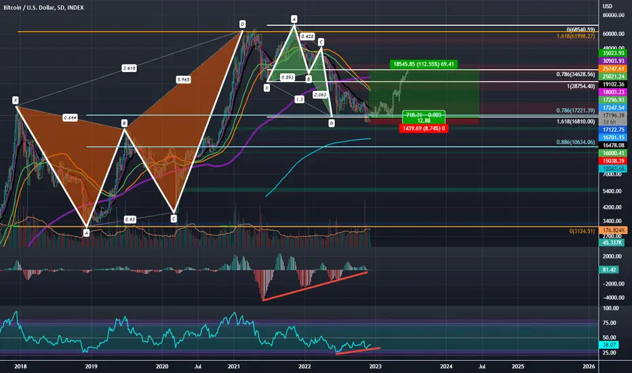632x373 pixels.
Task: Click point B of the orange harmonic pattern
Action: 125,123
